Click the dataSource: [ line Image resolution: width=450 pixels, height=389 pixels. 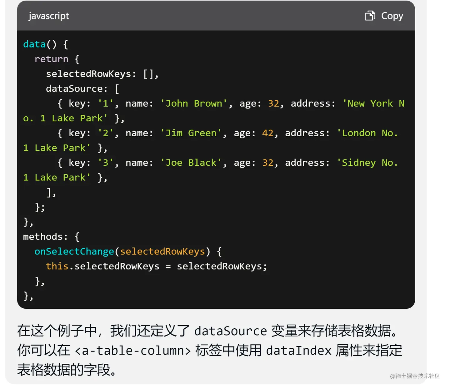pyautogui.click(x=82, y=88)
